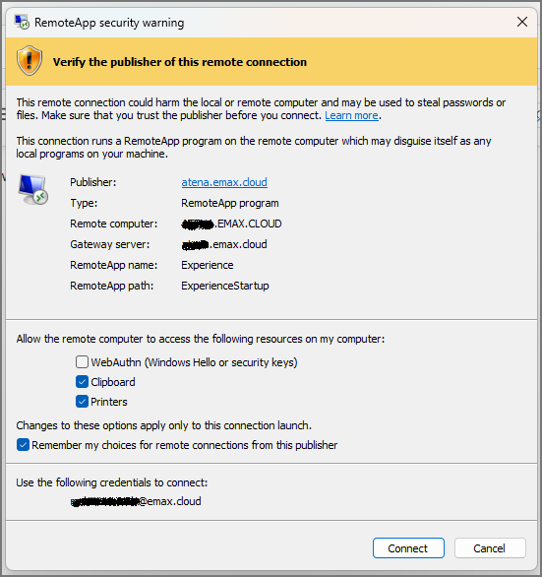The height and width of the screenshot is (577, 542).
Task: Click the WebAuthn (Windows Hello) label
Action: pos(194,362)
